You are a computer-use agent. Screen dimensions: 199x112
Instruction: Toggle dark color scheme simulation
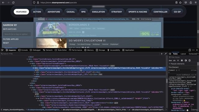click(x=186, y=60)
